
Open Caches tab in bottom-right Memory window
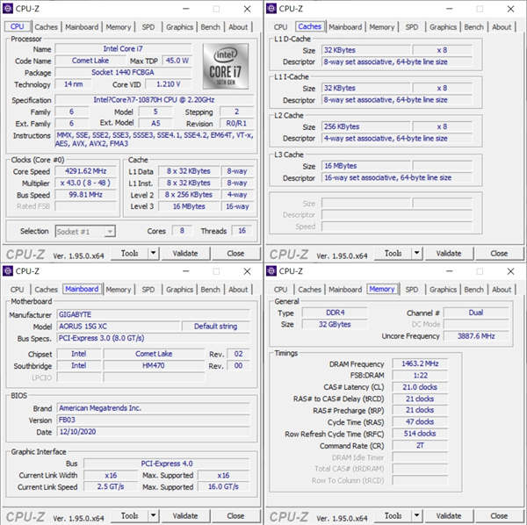click(309, 290)
